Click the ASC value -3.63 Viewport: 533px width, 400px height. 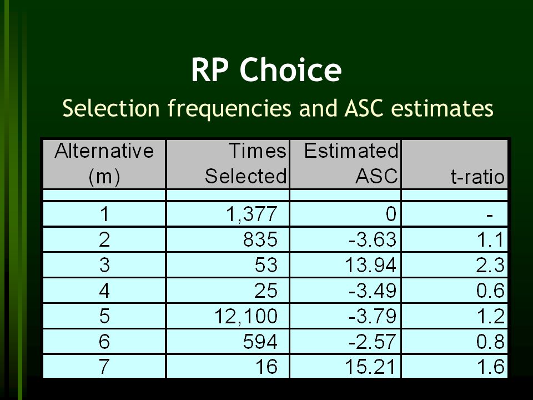[x=345, y=239]
